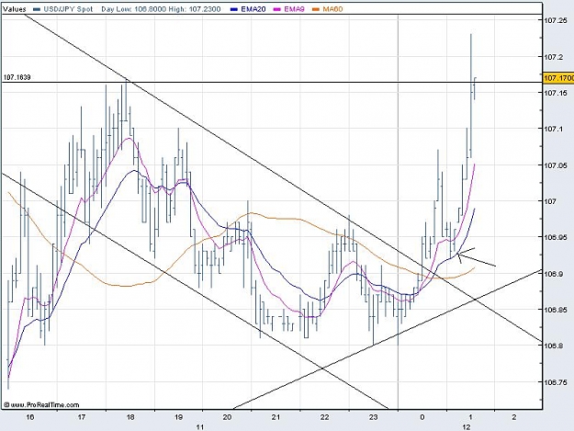Click the date 12 label on time axis
574x431 pixels.
pos(467,427)
